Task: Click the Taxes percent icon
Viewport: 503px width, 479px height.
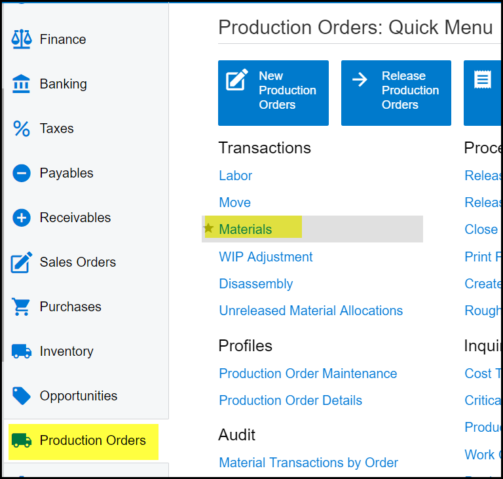Action: click(22, 128)
